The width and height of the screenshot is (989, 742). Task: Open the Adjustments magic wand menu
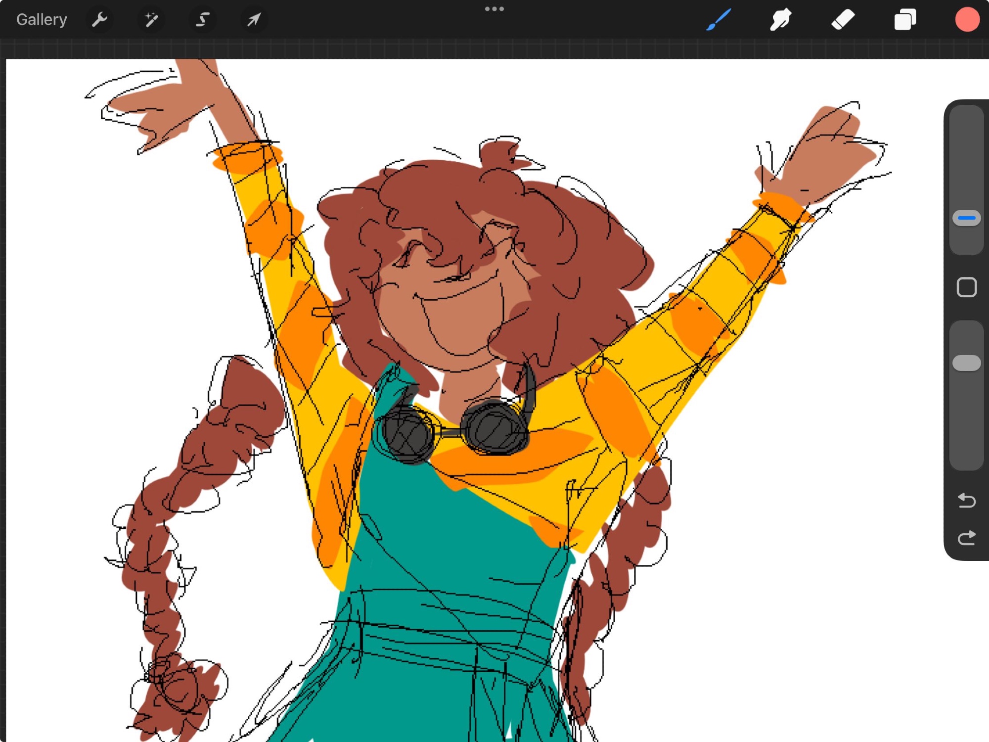[151, 20]
